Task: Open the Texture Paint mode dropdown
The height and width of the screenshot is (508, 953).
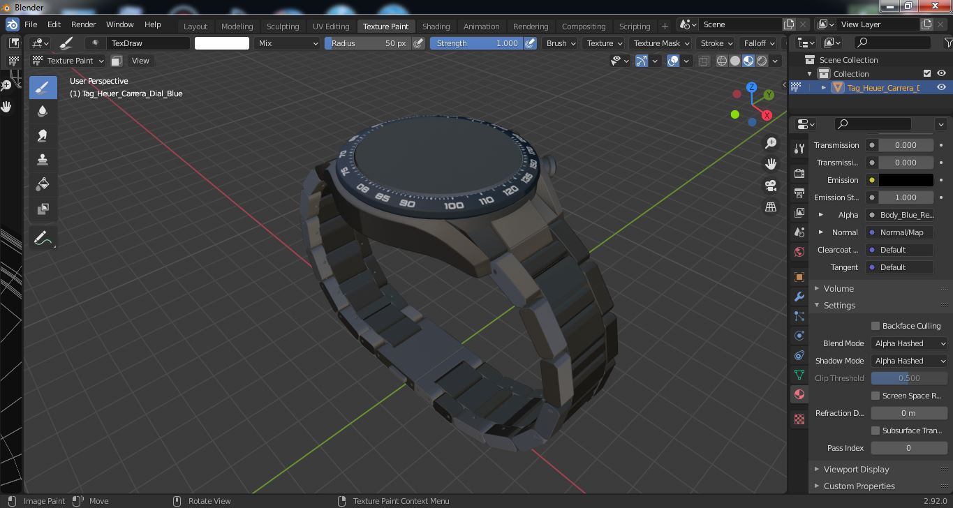Action: 68,61
